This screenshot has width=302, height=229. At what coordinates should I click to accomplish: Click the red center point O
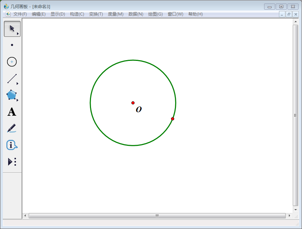[x=133, y=103]
